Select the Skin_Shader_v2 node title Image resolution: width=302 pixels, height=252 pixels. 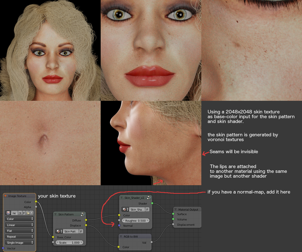(x=134, y=198)
